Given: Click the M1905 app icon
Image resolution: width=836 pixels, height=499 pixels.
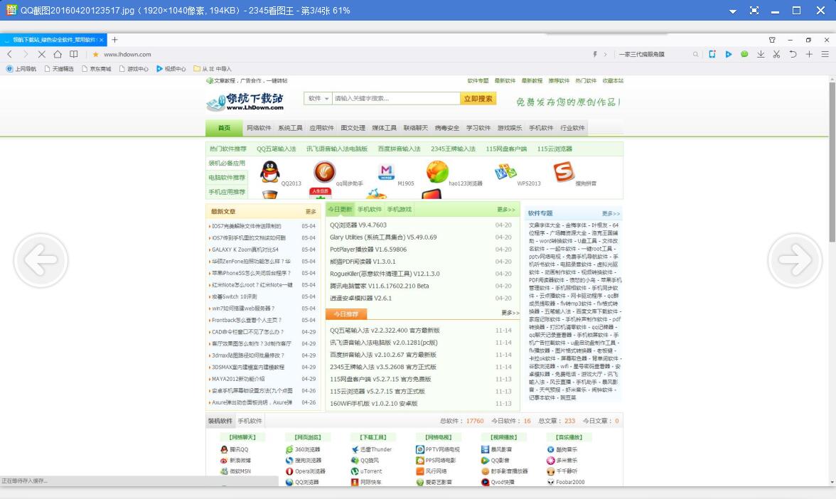Looking at the screenshot, I should pos(386,172).
